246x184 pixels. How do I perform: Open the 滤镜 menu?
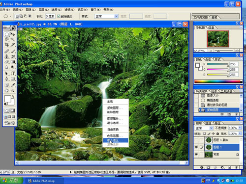[x=69, y=10]
